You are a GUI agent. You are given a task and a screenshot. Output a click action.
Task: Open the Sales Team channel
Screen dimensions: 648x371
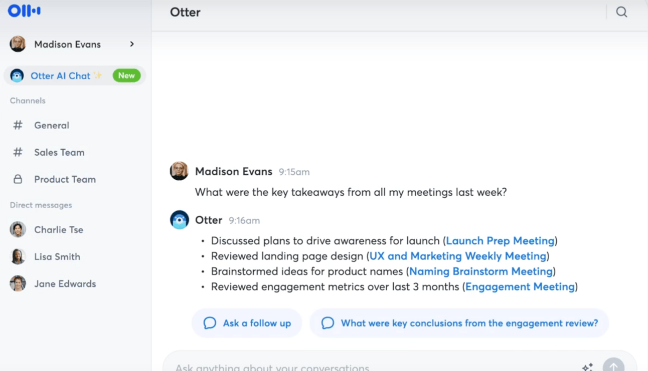59,152
